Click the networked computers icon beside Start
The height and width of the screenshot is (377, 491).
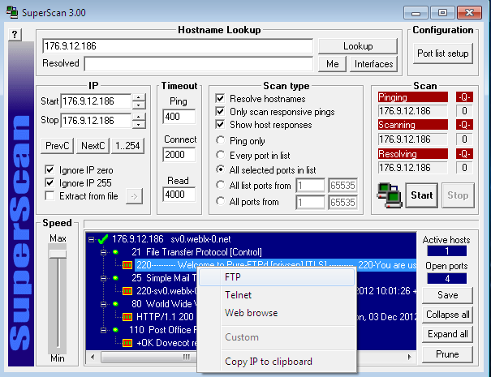[x=390, y=195]
